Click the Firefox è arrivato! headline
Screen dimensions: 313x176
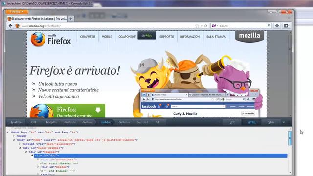tap(75, 70)
